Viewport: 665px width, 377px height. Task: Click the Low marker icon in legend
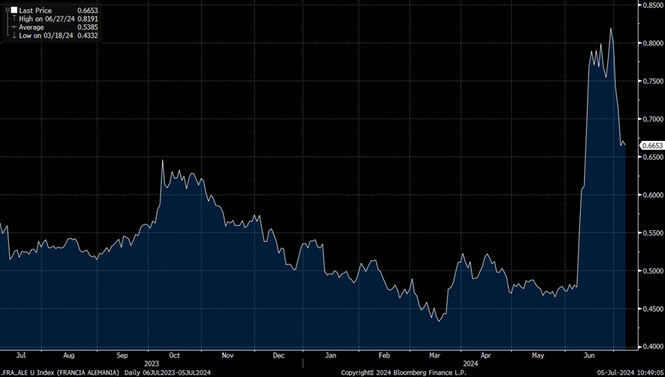point(14,35)
